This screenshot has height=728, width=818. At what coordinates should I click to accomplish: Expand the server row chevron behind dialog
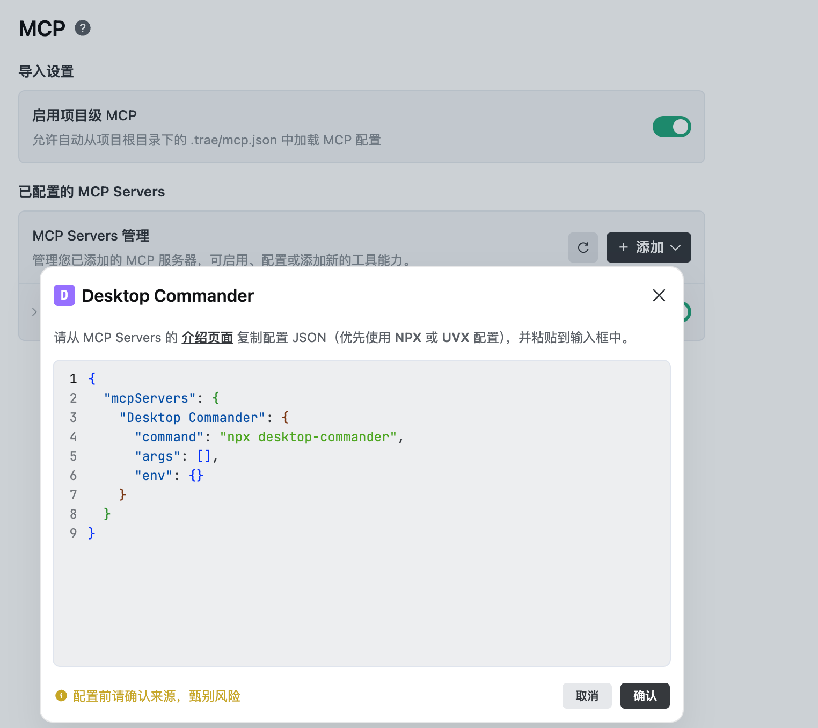[x=34, y=312]
